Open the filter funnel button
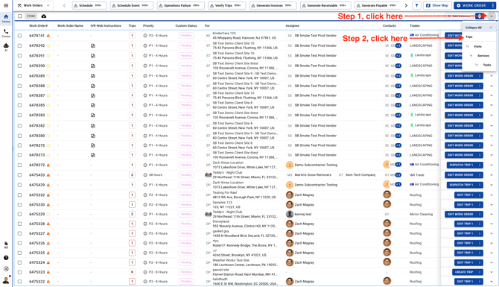 point(416,5)
